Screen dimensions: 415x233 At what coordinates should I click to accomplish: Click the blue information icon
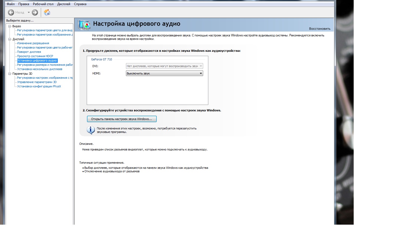[x=91, y=130]
